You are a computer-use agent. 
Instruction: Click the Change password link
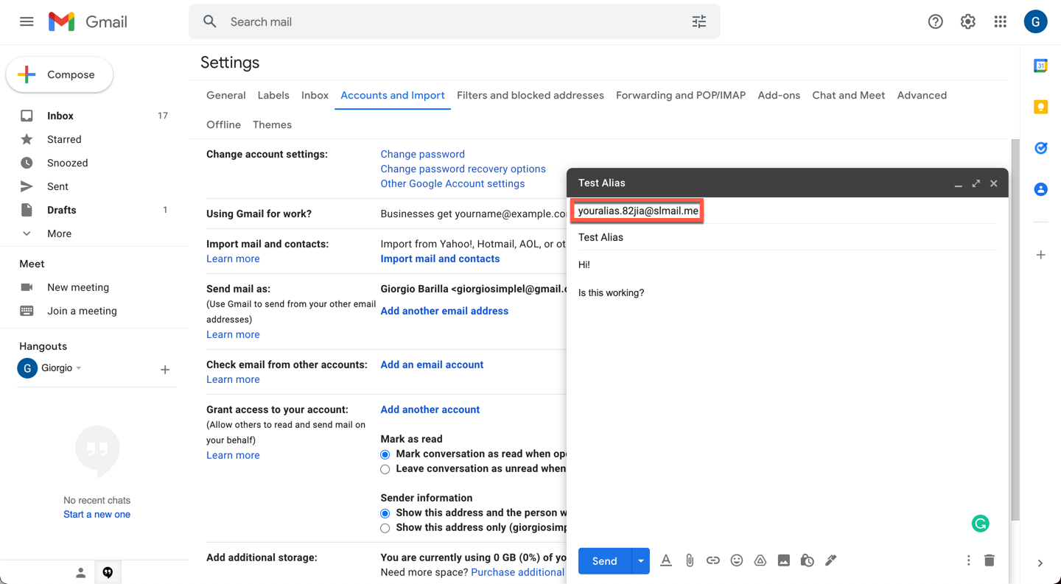tap(422, 154)
